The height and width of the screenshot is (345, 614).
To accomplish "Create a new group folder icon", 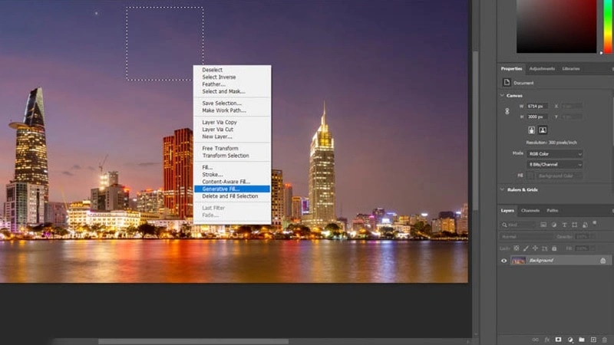I will 582,340.
